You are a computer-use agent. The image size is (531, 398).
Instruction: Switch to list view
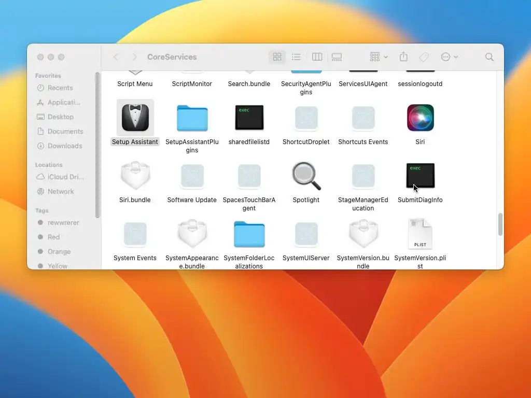[x=296, y=57]
